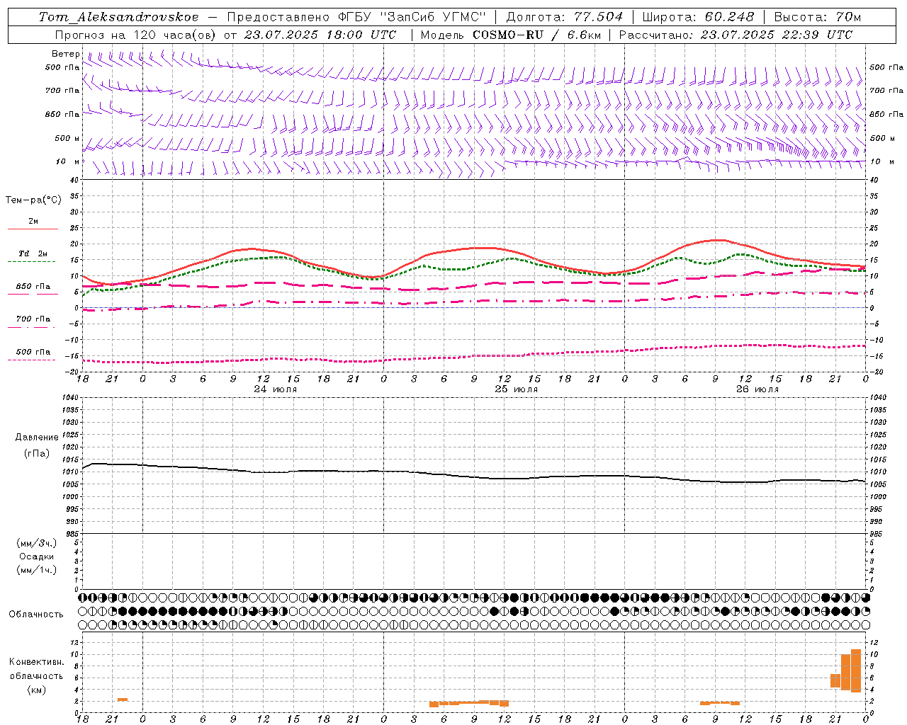Click the "Td 2м" dew point legend entry

pyautogui.click(x=33, y=253)
